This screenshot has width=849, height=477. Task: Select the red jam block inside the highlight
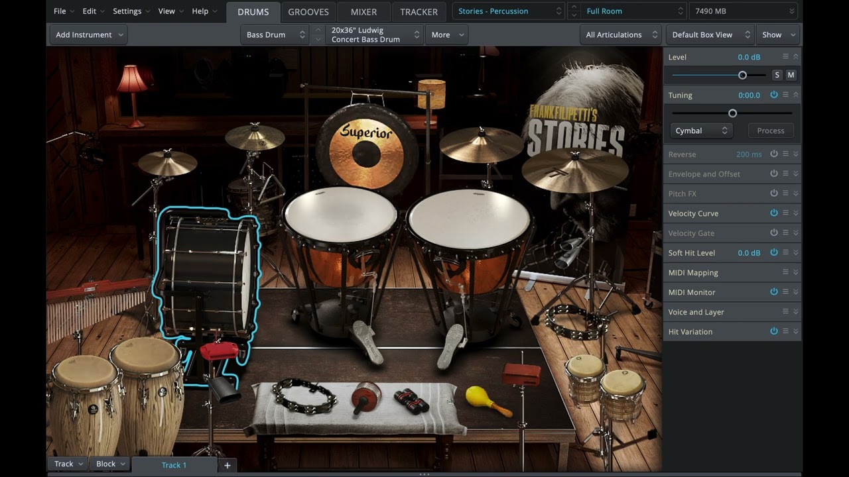tap(218, 351)
